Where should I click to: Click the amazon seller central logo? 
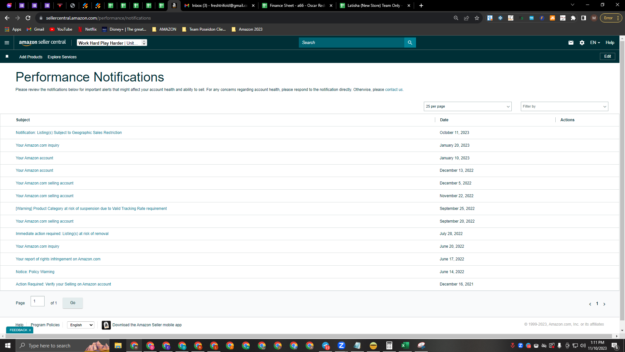(x=42, y=42)
